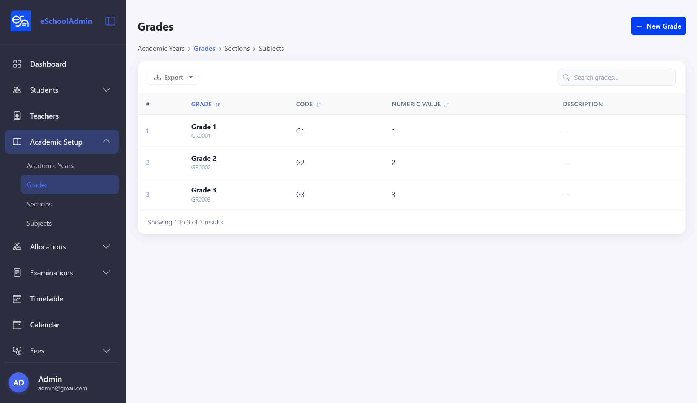Click the Showing 1 to 3 results text
This screenshot has width=697, height=403.
[x=185, y=222]
